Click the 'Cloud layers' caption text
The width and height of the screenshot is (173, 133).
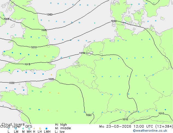pos(13,124)
